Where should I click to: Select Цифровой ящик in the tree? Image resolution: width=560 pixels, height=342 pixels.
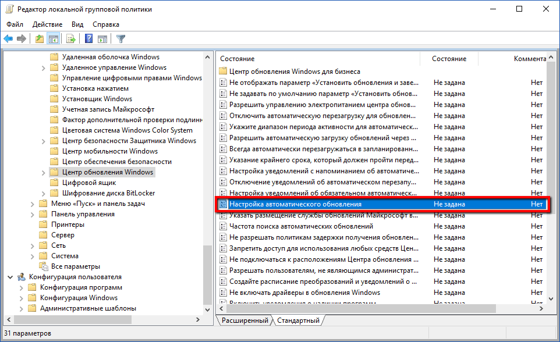pos(89,183)
